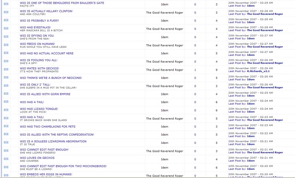The image size is (295, 178).
Task: Open thread 'WIO IS FOOLING YOU ALL!'
Action: 39,60
